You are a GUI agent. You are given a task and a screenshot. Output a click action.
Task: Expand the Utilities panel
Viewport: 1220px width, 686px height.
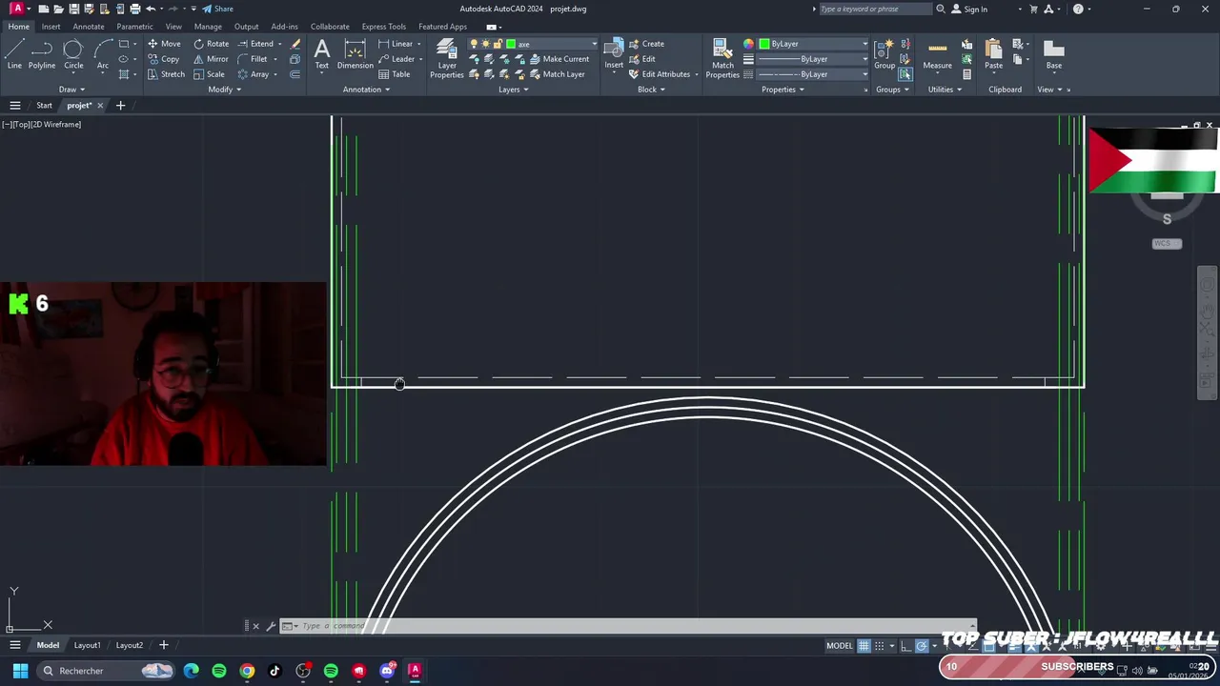pyautogui.click(x=945, y=90)
